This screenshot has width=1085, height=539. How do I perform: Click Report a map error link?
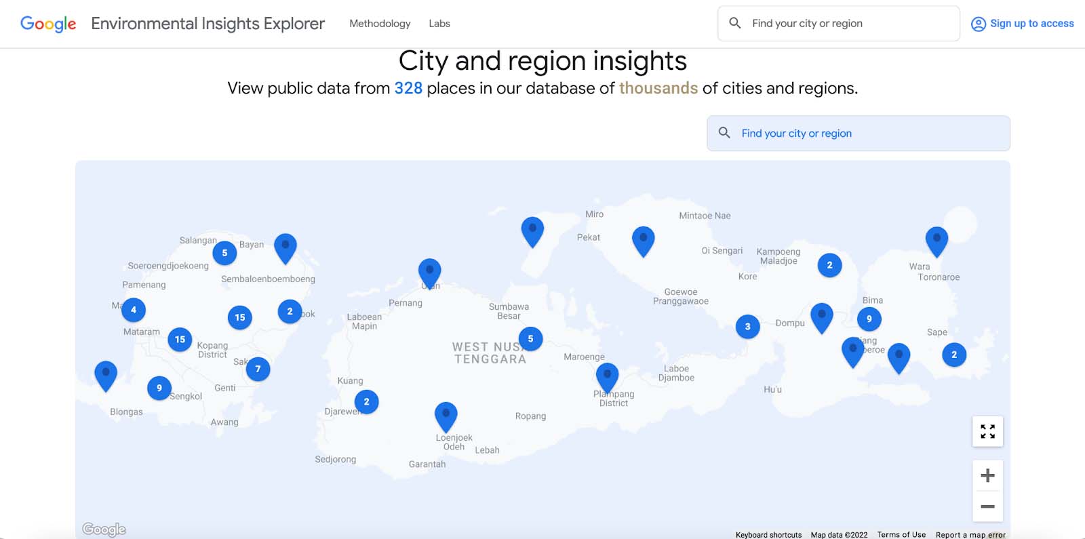tap(970, 535)
